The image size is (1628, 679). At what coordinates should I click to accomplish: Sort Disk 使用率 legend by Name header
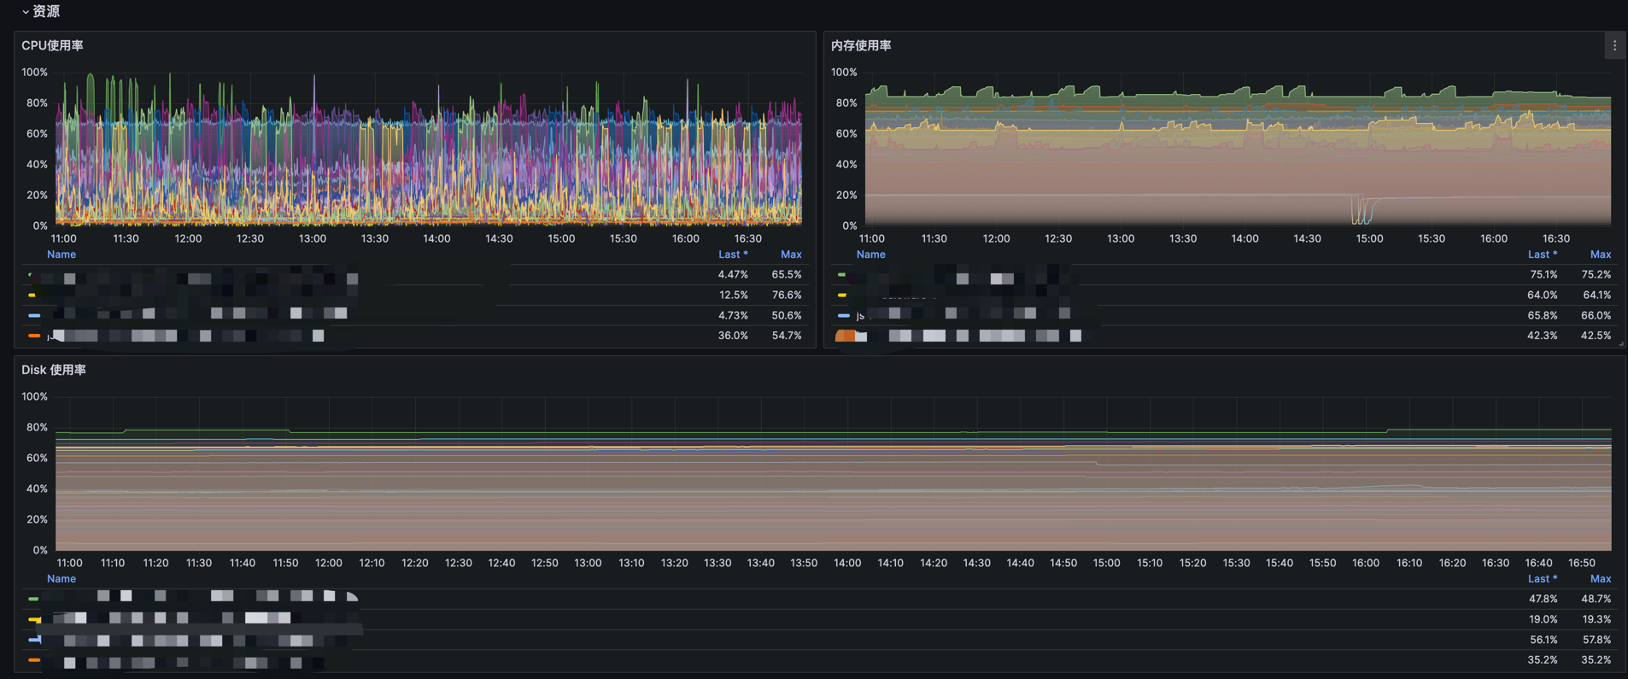click(x=61, y=579)
